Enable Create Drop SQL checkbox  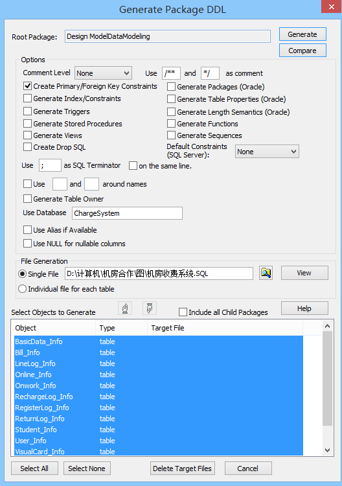tap(28, 147)
